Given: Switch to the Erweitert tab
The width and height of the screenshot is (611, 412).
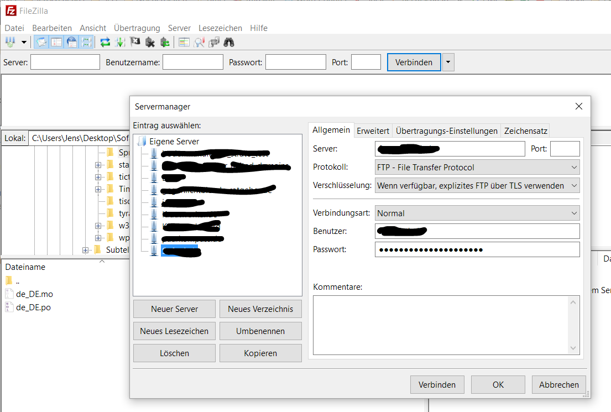Looking at the screenshot, I should [373, 131].
